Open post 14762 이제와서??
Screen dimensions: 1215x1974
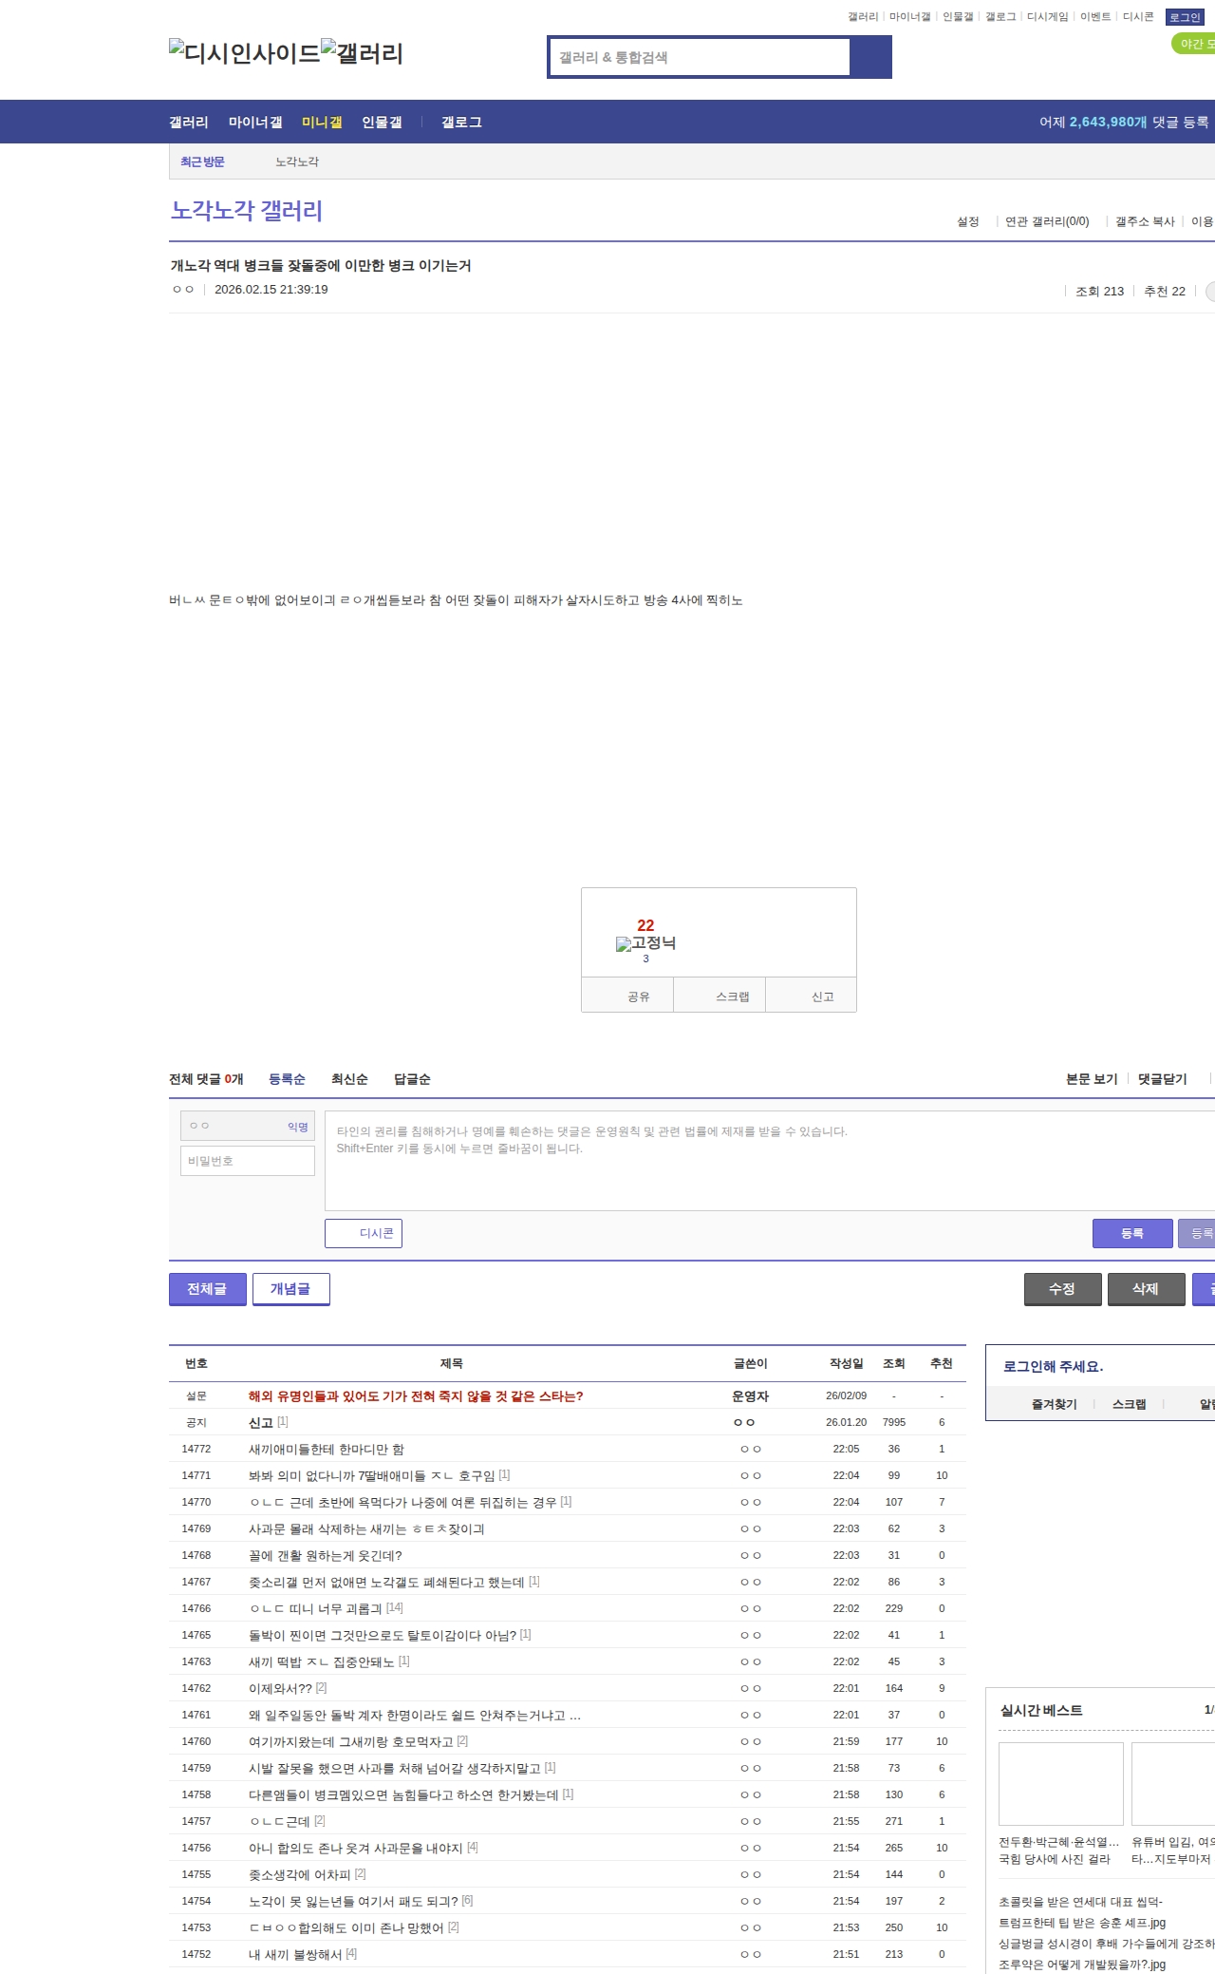point(280,1689)
